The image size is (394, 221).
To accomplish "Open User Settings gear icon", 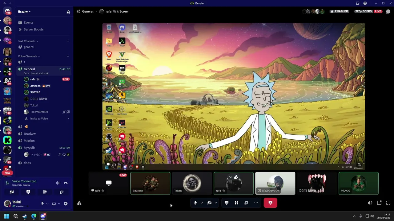I will point(66,204).
